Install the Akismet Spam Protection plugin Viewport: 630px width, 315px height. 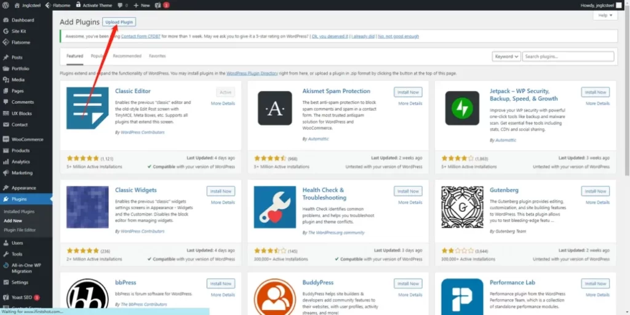pyautogui.click(x=408, y=92)
